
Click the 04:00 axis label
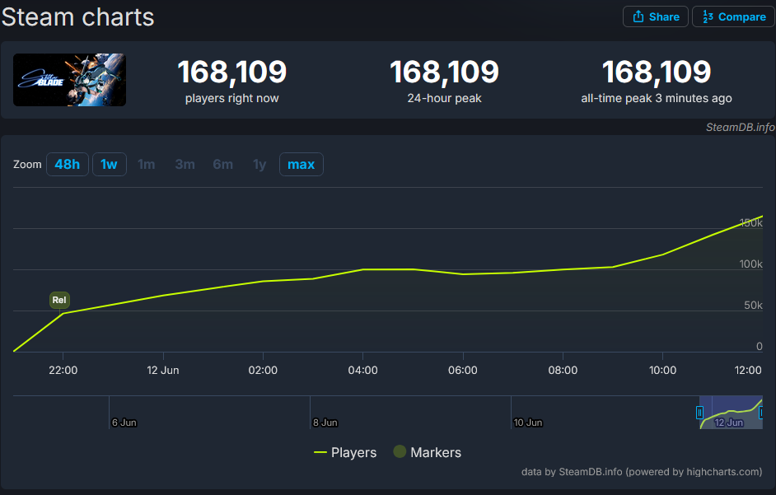pyautogui.click(x=362, y=371)
